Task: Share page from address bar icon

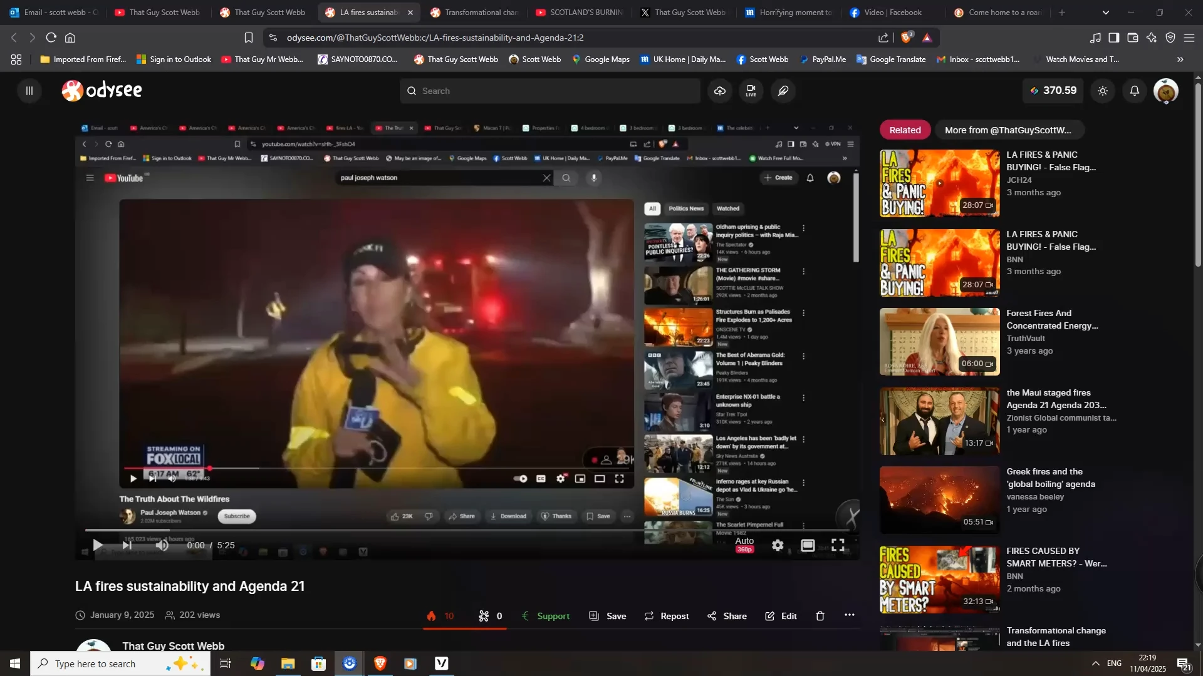Action: click(883, 38)
